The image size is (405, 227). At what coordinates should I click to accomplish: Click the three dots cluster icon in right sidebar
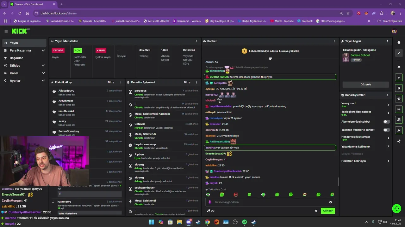click(x=399, y=141)
